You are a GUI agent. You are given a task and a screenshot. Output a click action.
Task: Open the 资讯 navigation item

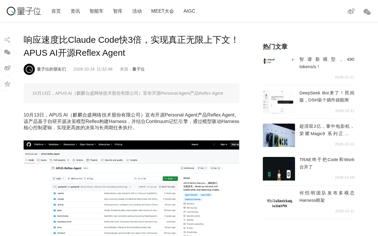coord(75,11)
